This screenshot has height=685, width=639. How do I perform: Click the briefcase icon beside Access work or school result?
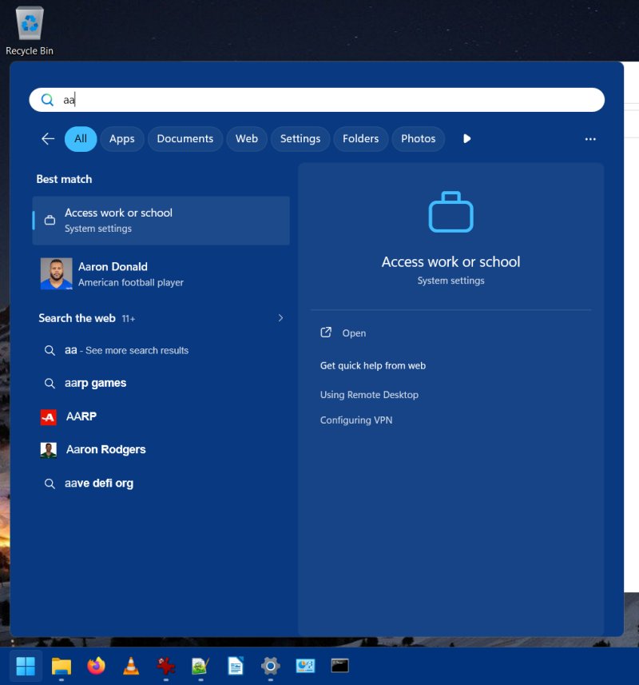(x=50, y=220)
